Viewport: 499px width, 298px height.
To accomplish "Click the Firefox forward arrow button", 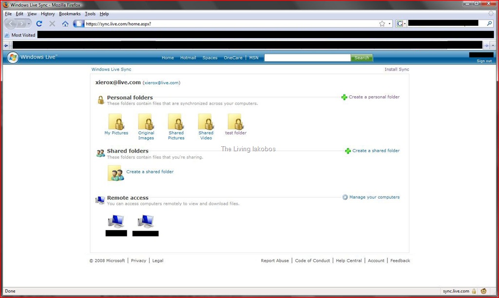I will (x=21, y=24).
